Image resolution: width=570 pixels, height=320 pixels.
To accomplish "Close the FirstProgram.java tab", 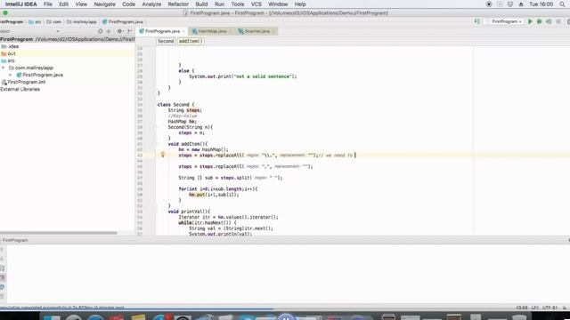I will pos(183,32).
